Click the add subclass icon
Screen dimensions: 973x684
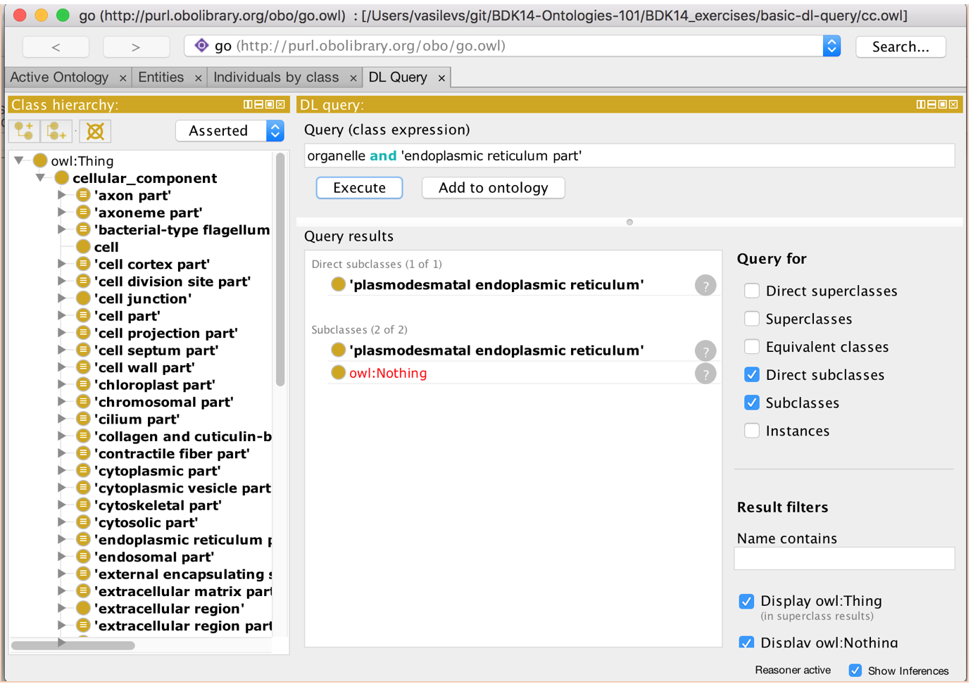pyautogui.click(x=24, y=131)
